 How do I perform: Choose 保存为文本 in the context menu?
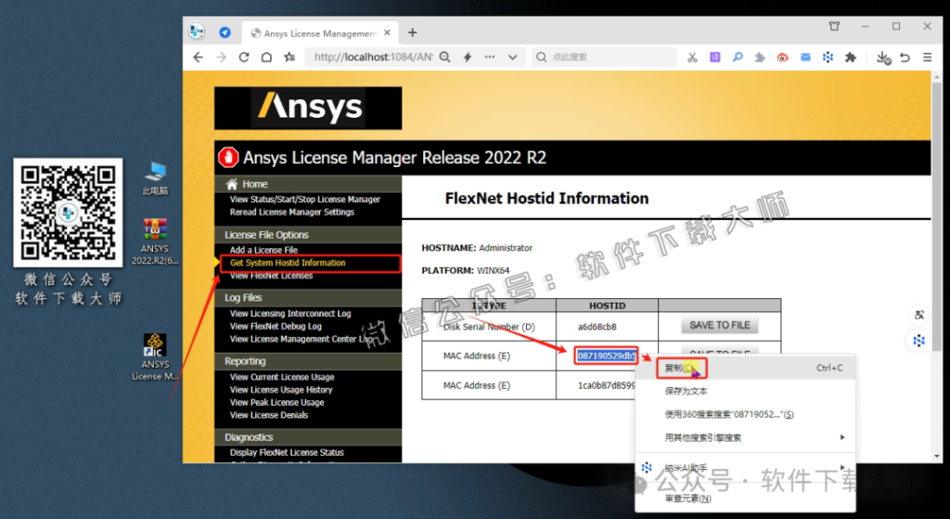pyautogui.click(x=745, y=391)
